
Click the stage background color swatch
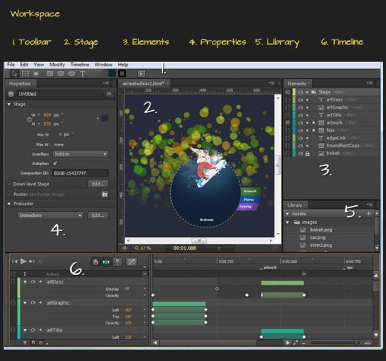105,119
